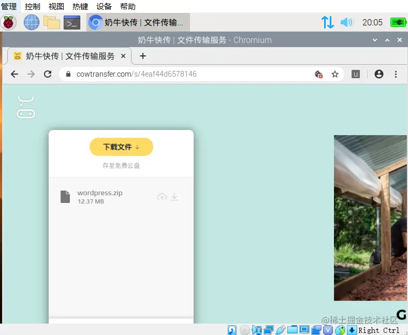Click the VirtualBox USB status icon
Screen dimensions: 408x335
(281, 330)
